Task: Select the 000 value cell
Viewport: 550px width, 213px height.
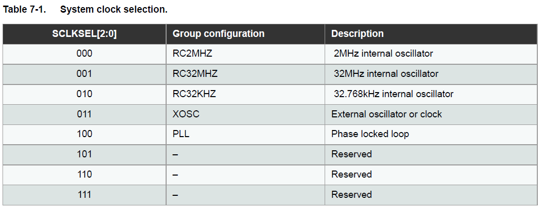Action: click(x=84, y=54)
